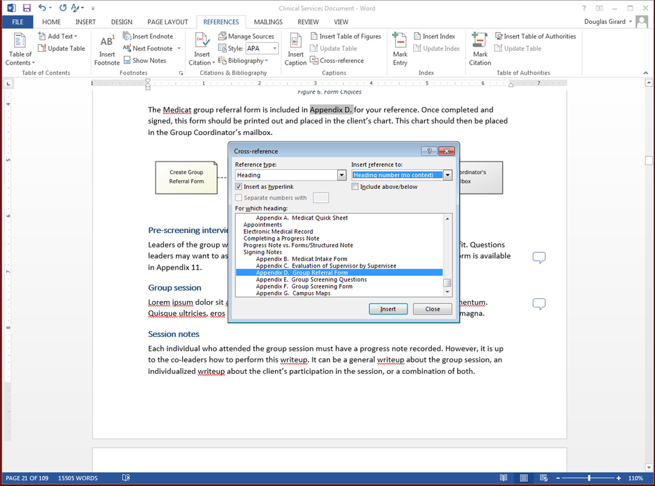Image resolution: width=655 pixels, height=486 pixels.
Task: Uncheck Insert as hyperlink checkbox
Action: coord(239,186)
